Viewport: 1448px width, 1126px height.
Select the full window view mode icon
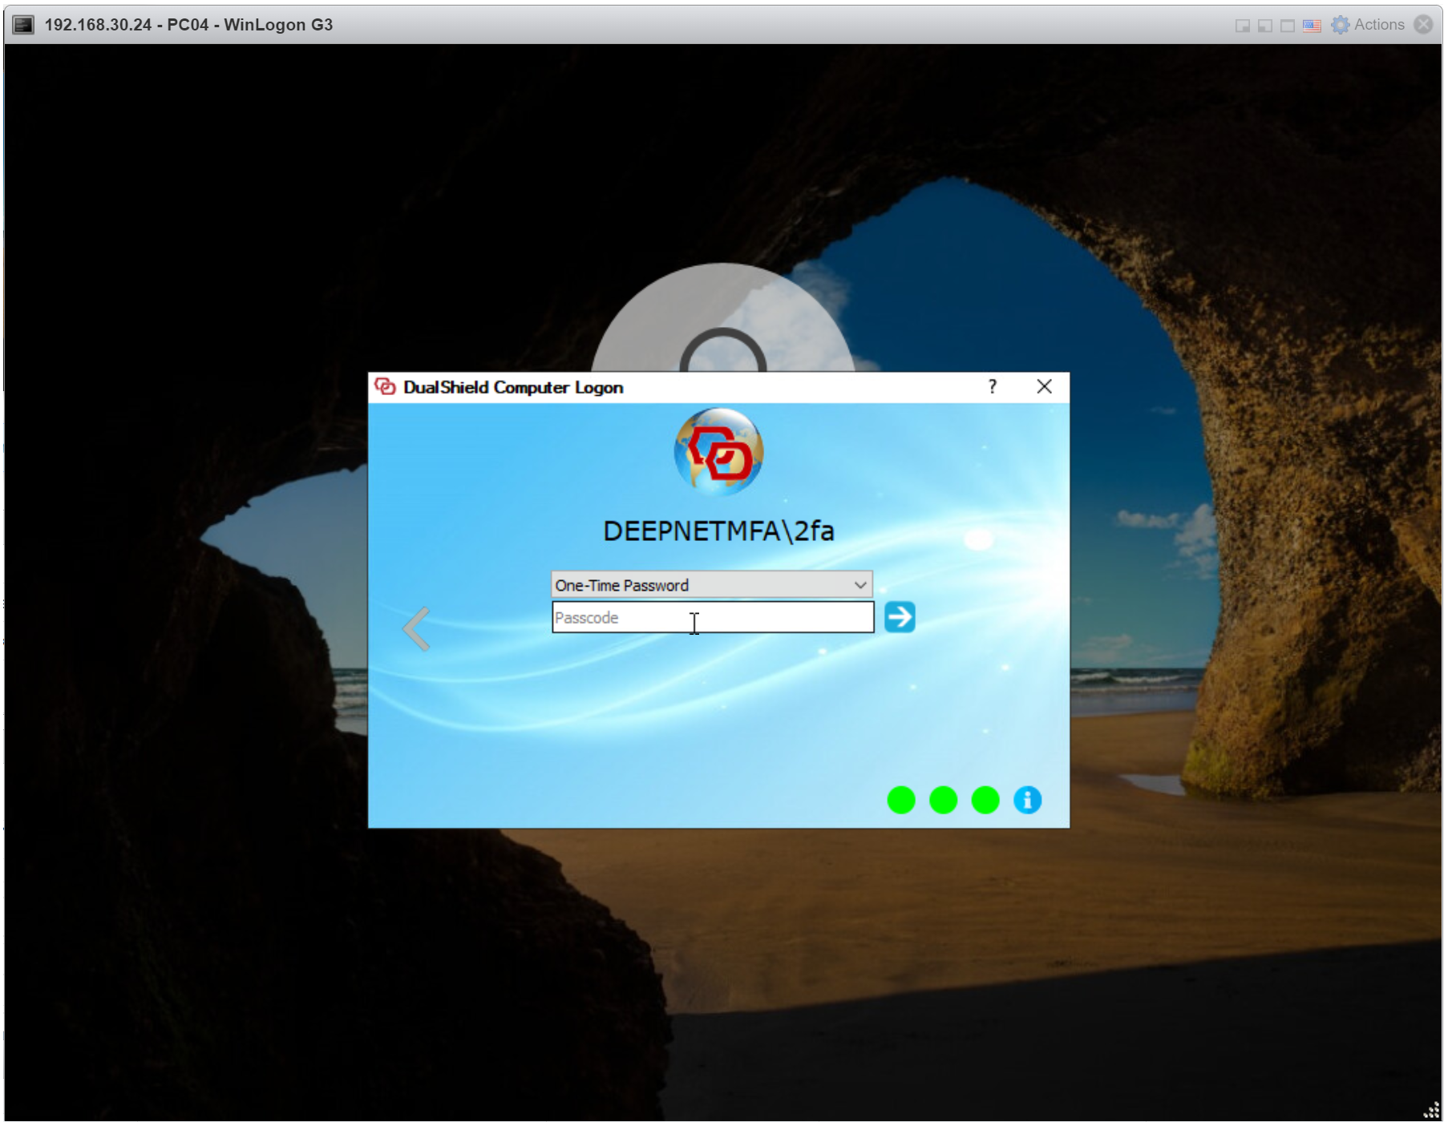tap(1288, 26)
